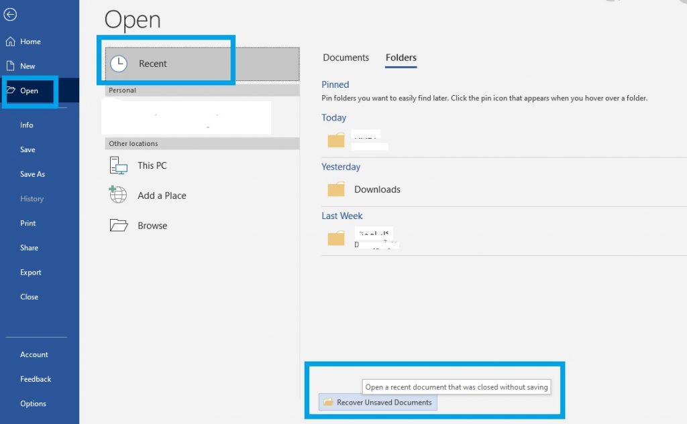This screenshot has width=687, height=424.
Task: Click the Open page title
Action: (x=133, y=20)
